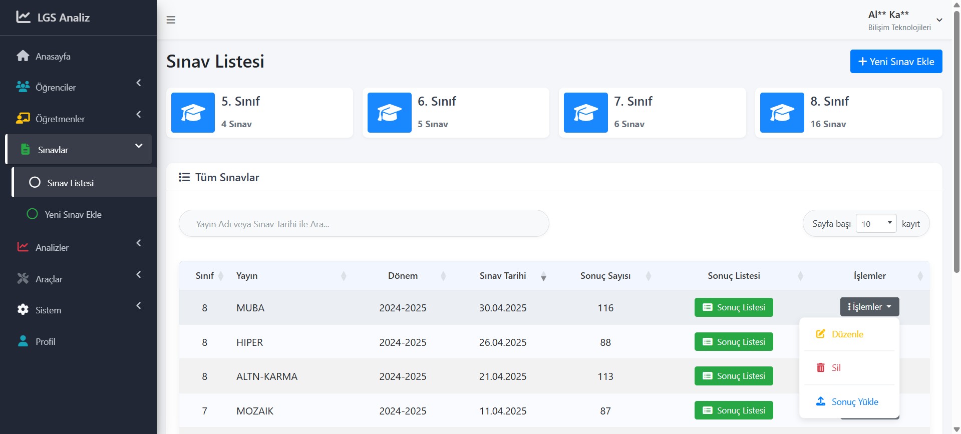Click the exam search input field

[x=364, y=224]
